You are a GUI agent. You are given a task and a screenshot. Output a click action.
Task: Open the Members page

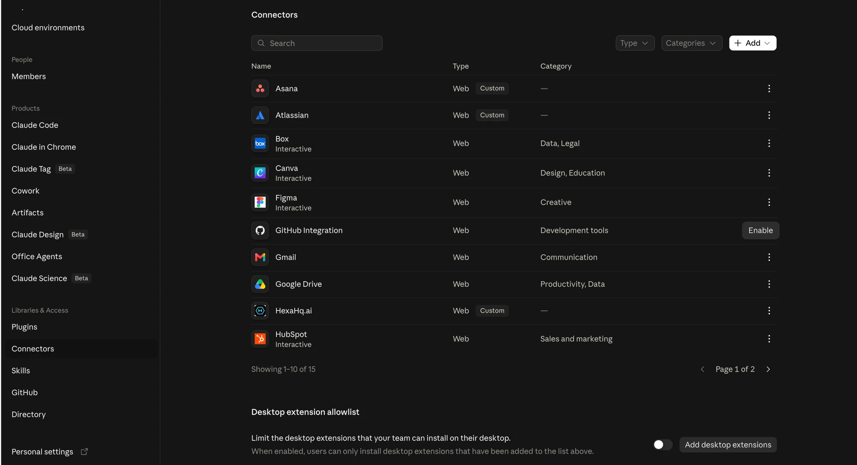[28, 76]
